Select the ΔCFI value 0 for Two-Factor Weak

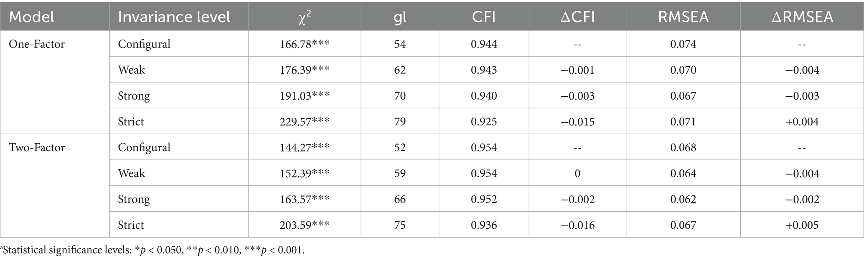577,173
